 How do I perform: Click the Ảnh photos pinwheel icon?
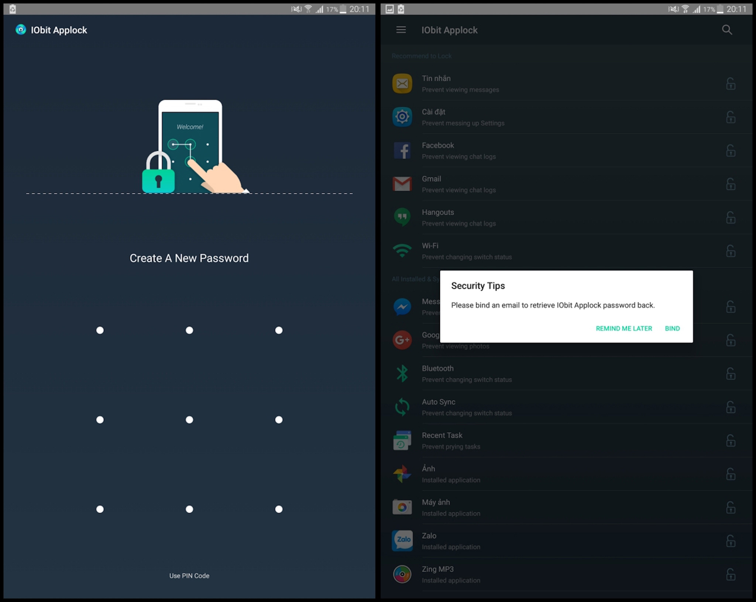click(402, 474)
